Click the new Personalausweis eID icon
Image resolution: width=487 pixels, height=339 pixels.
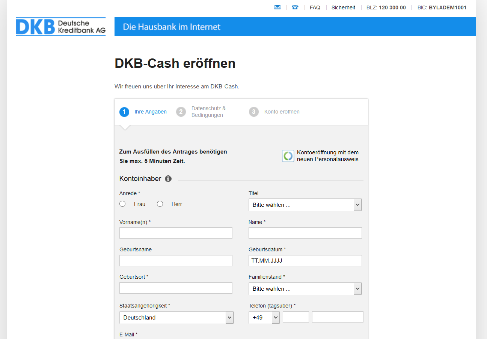coord(288,156)
